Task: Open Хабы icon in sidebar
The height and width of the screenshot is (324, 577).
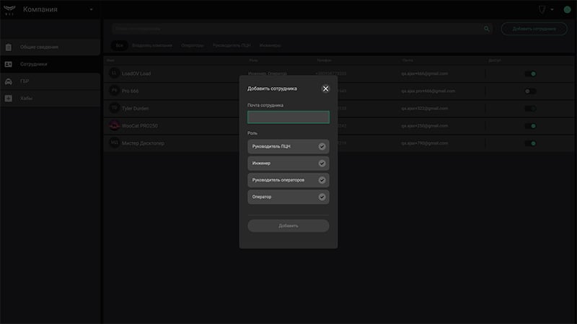Action: pos(9,98)
